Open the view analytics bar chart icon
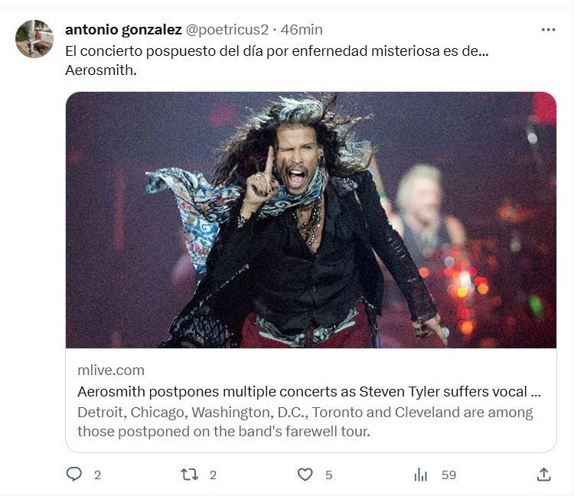Screen dimensions: 574x496 point(421,475)
